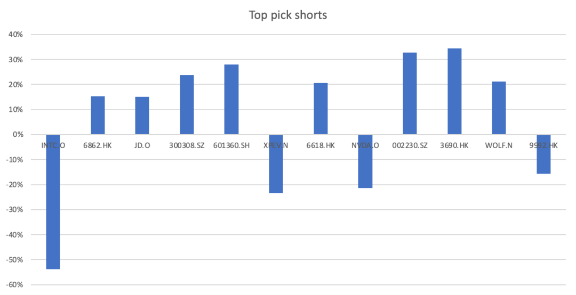Click the XPEV.N negative bar
Image resolution: width=576 pixels, height=295 pixels.
pos(276,170)
